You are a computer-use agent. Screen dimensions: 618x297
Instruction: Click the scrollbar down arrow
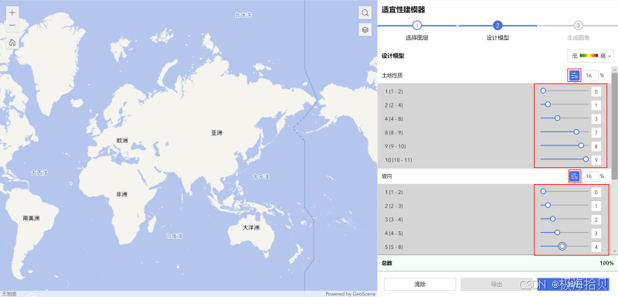(x=614, y=251)
